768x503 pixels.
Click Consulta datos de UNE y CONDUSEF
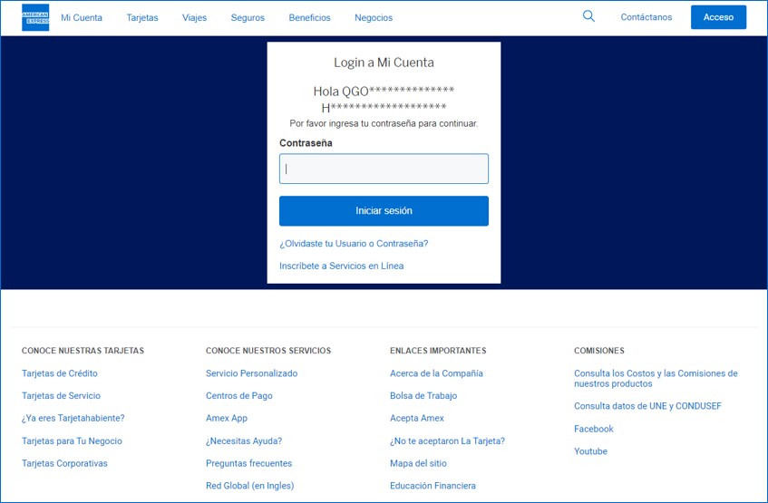click(x=647, y=406)
